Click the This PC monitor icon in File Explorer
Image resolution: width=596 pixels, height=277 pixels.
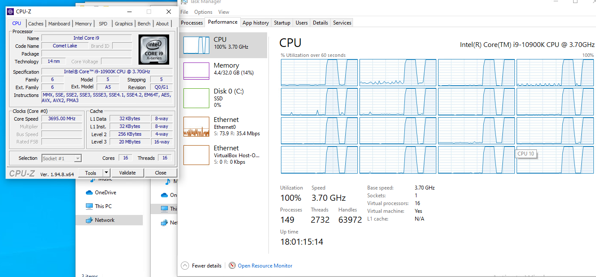[89, 206]
